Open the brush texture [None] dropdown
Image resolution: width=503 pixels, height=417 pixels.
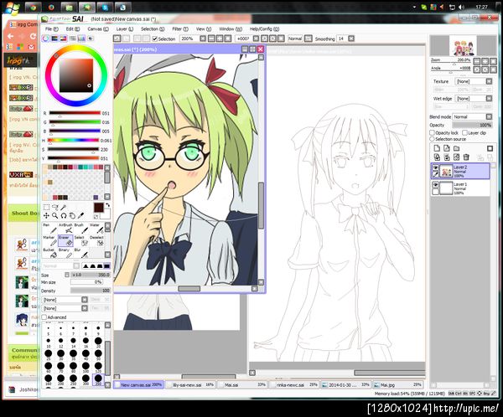pos(85,308)
